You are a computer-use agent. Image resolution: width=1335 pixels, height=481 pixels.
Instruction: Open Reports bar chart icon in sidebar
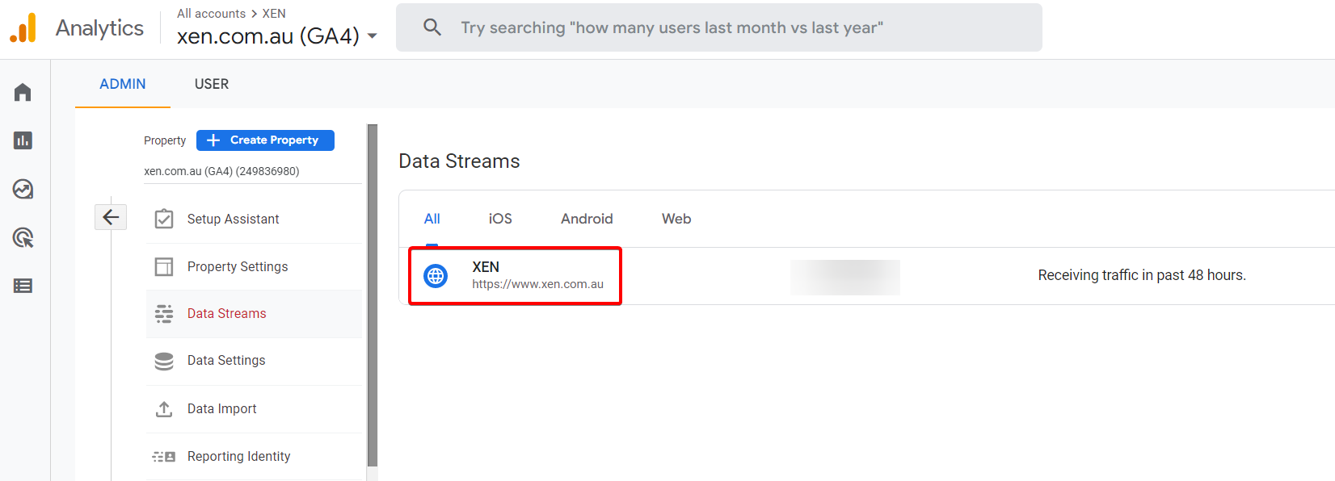tap(23, 140)
